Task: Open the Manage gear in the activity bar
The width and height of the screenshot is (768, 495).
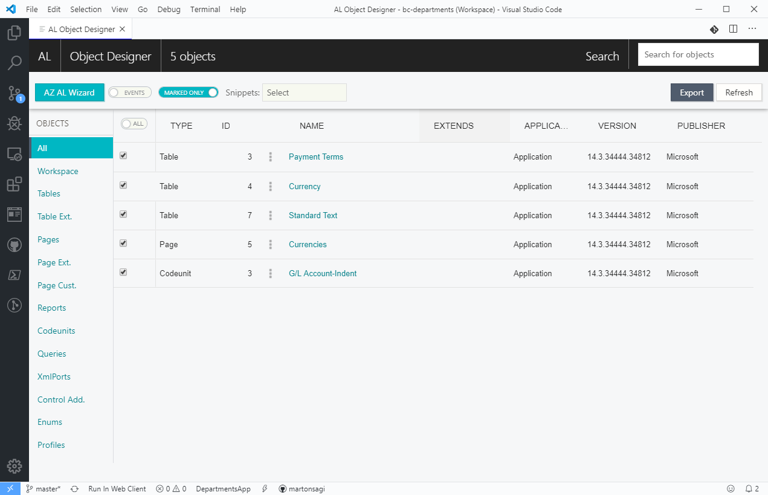Action: (x=15, y=466)
